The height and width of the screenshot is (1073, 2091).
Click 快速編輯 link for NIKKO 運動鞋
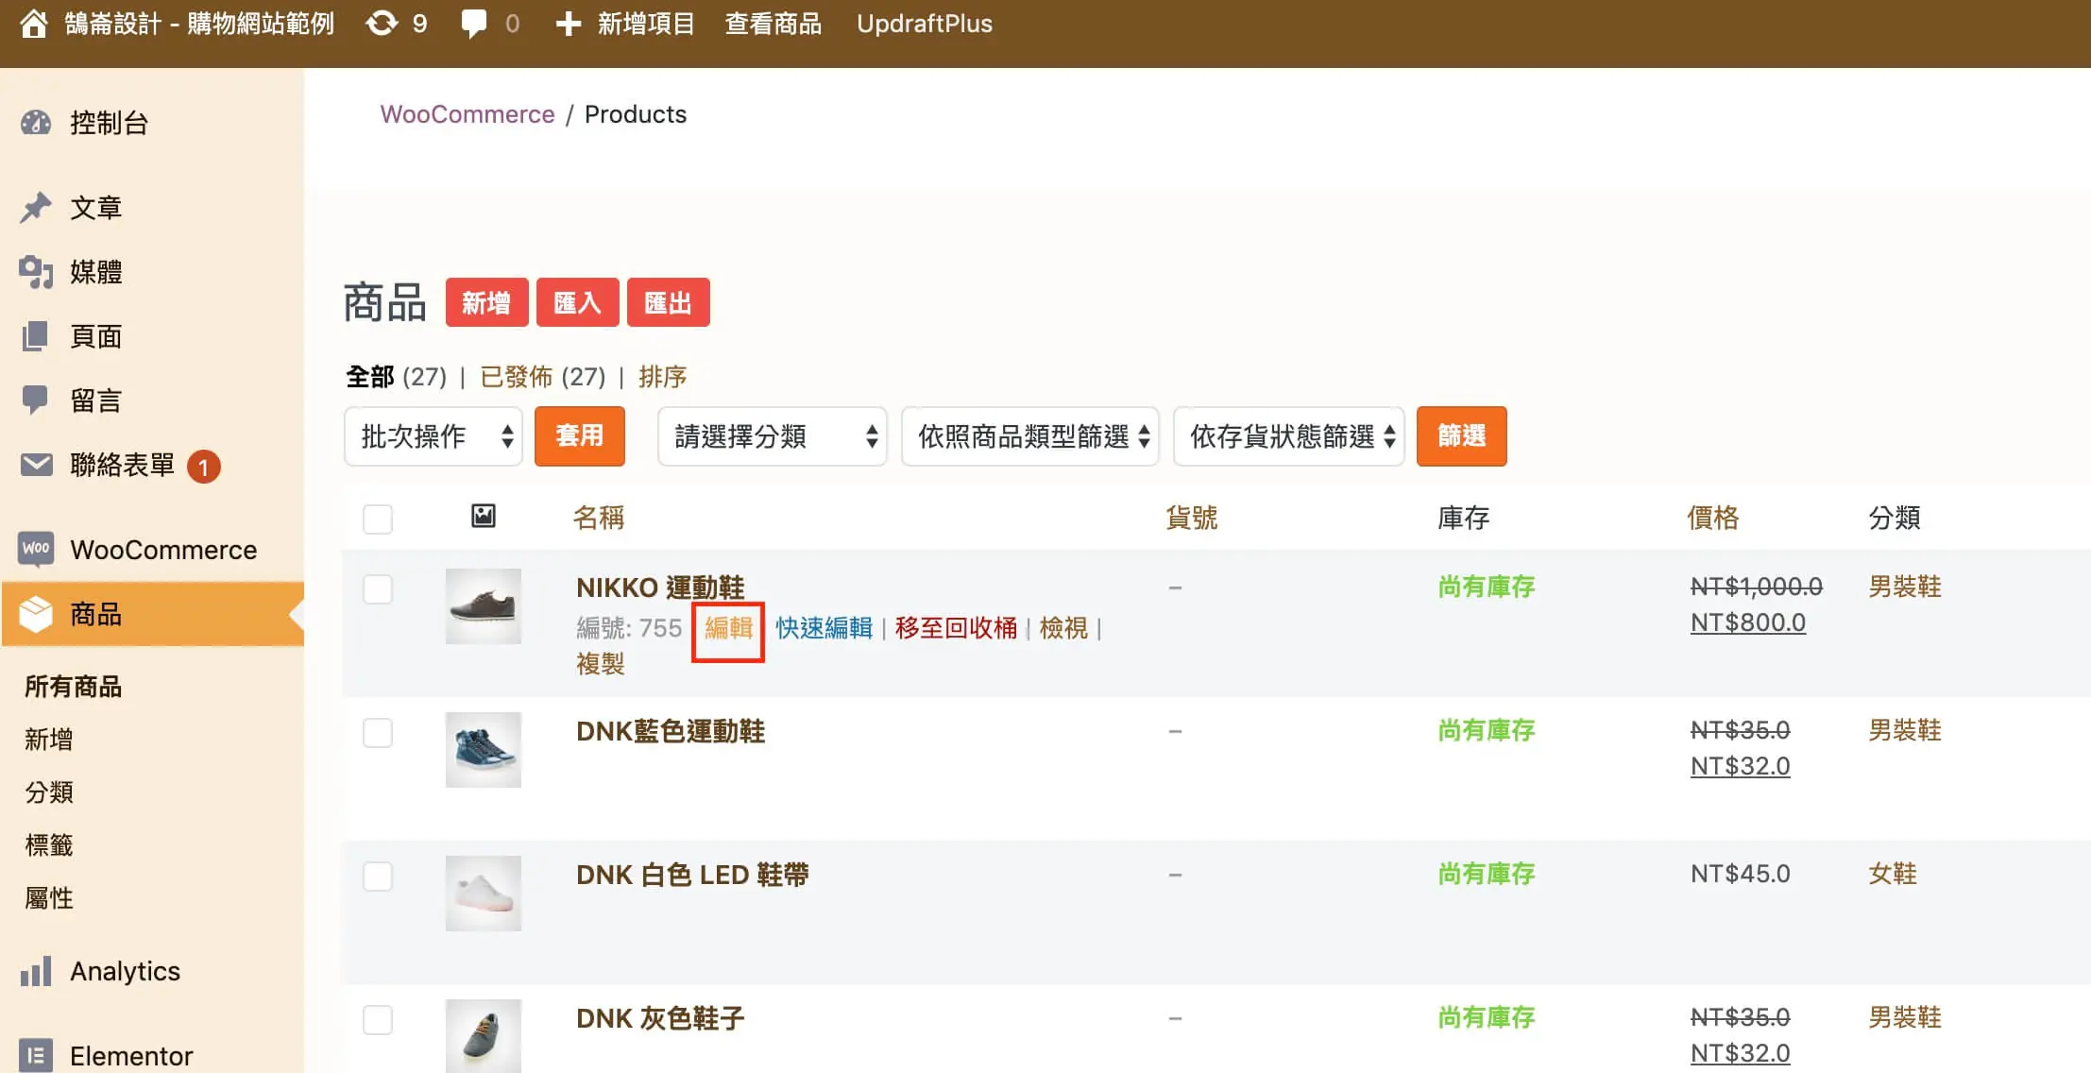(824, 628)
